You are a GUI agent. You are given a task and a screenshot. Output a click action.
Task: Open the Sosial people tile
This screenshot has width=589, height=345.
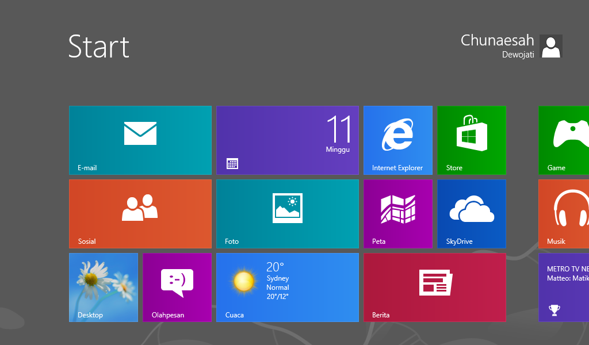point(140,213)
